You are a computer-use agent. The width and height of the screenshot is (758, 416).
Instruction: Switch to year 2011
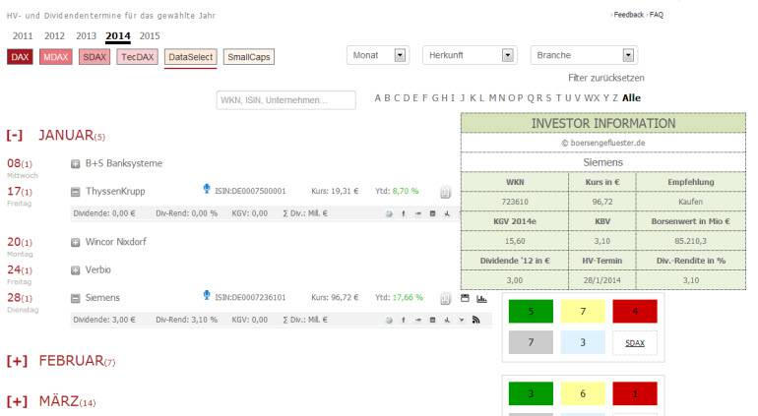click(23, 36)
